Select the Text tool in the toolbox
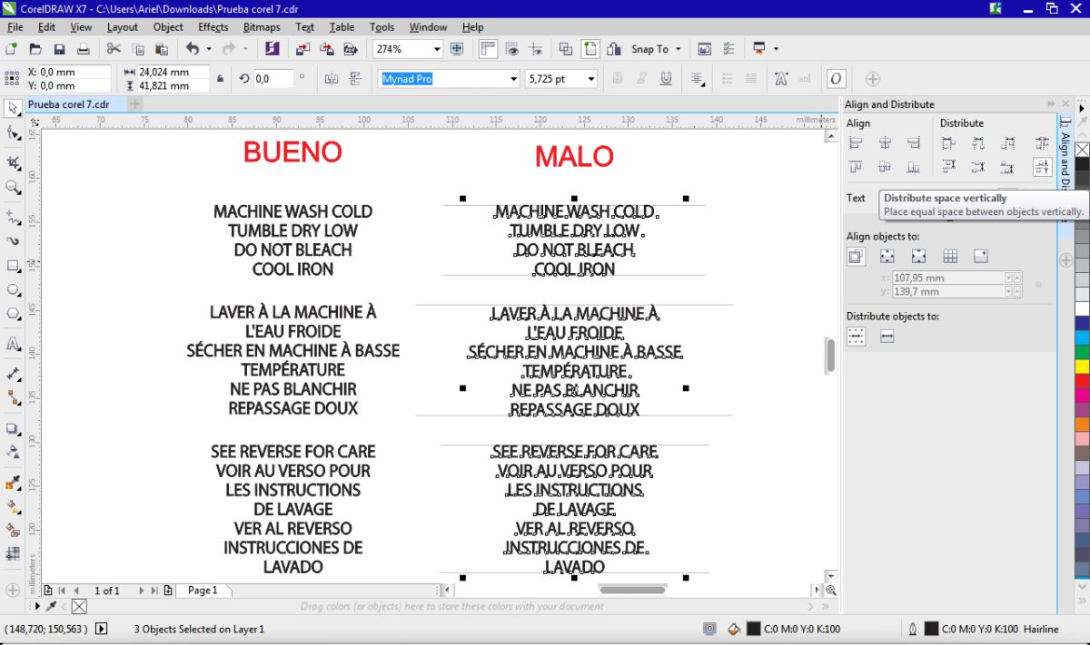Image resolution: width=1090 pixels, height=645 pixels. [x=14, y=345]
